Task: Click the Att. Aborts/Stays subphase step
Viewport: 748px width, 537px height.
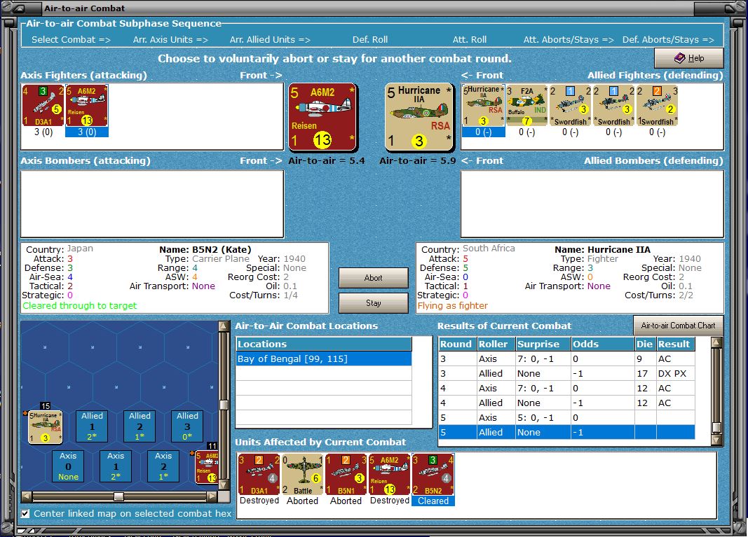Action: coord(568,39)
